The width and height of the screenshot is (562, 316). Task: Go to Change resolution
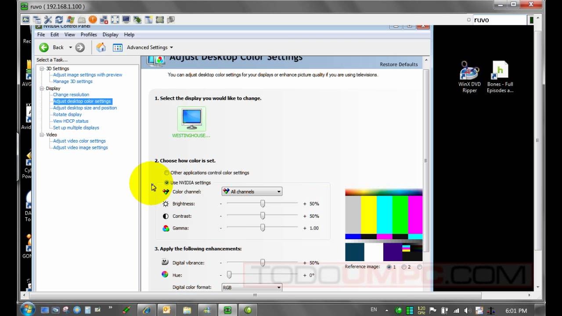pos(71,95)
